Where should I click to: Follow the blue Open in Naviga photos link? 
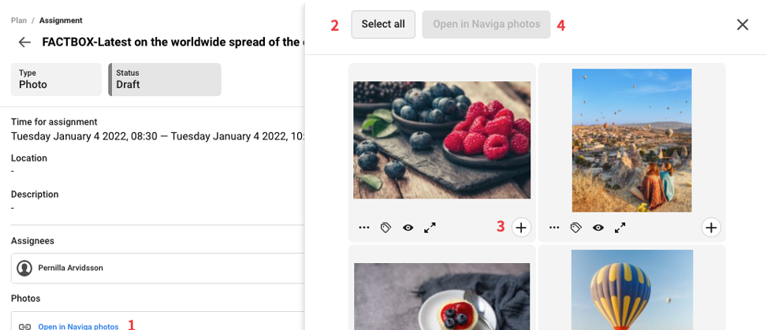(78, 325)
